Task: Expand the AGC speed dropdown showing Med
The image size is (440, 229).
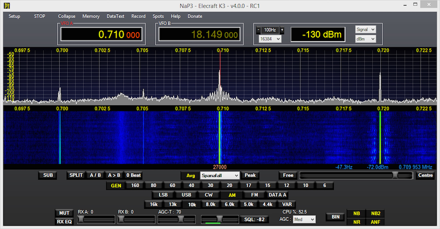Action: (305, 219)
